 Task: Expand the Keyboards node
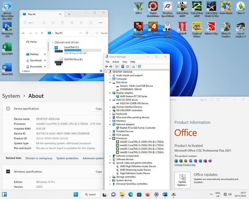tap(110, 114)
